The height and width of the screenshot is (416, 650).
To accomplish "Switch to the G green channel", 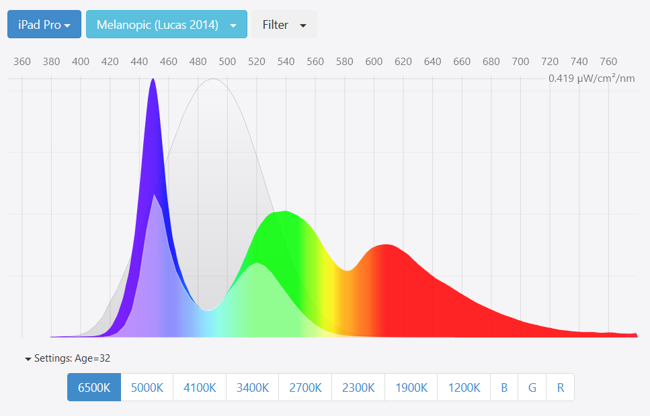I will [x=532, y=387].
